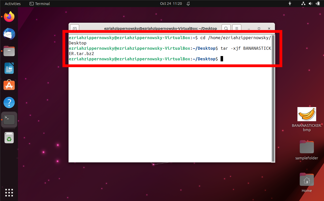Image resolution: width=324 pixels, height=201 pixels.
Task: Open the Trash from the dock
Action: point(9,138)
